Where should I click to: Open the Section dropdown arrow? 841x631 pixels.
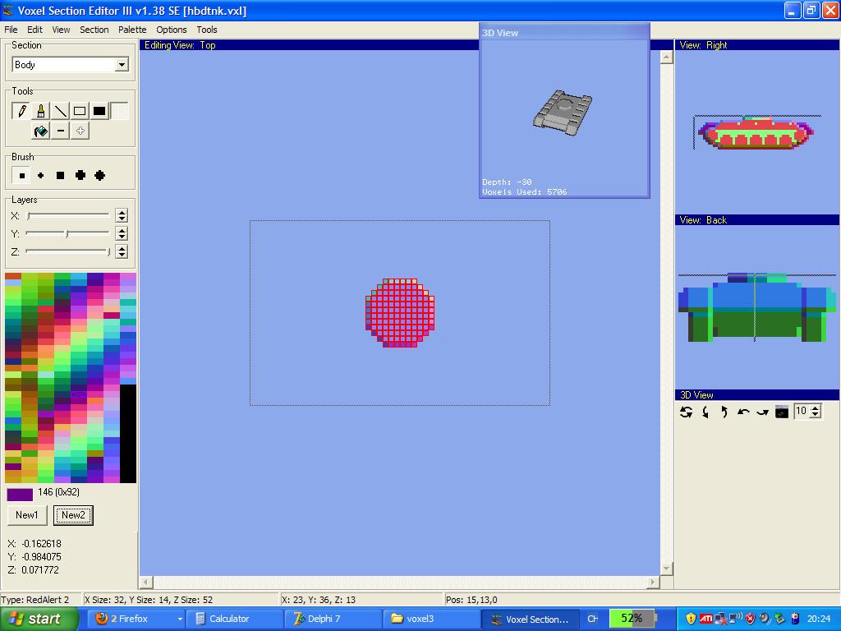(122, 65)
